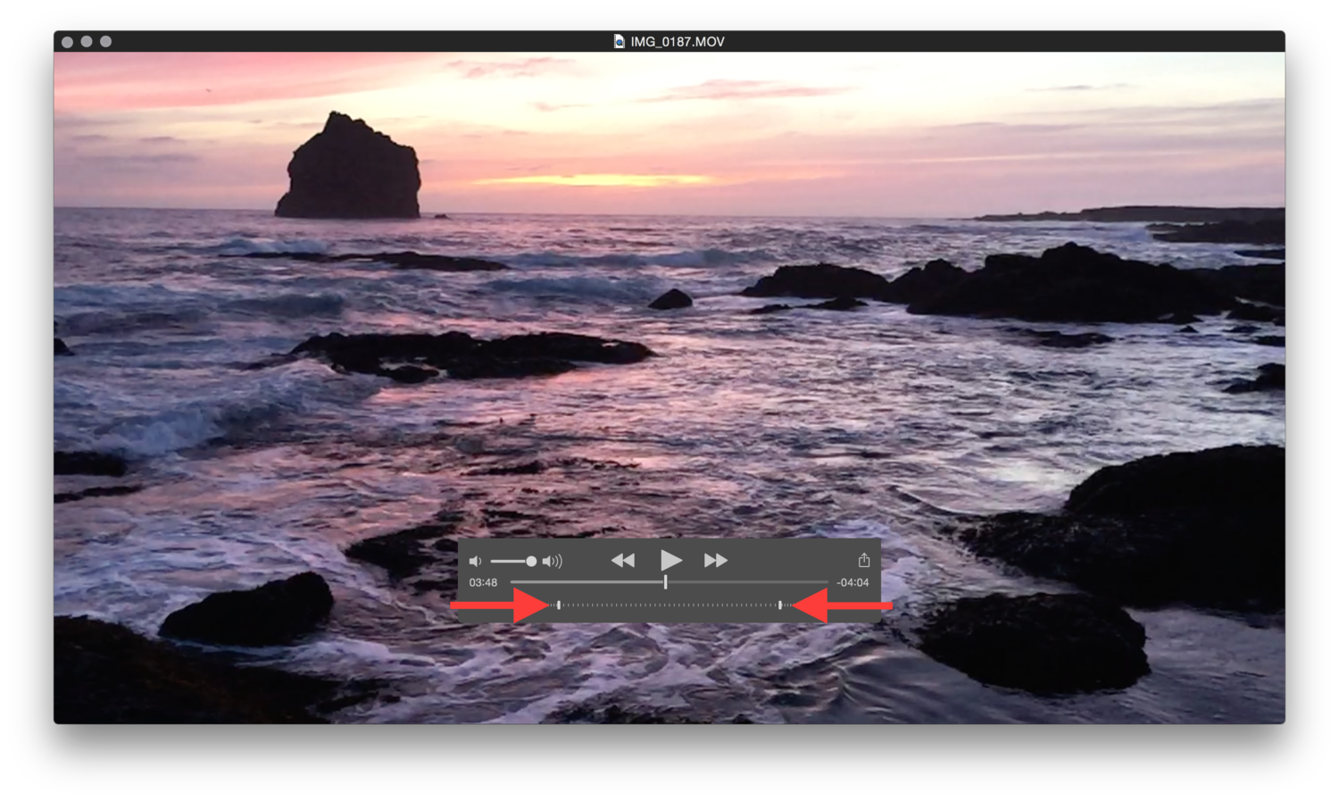The image size is (1339, 801).
Task: Click the document proxy icon in the title bar
Action: pyautogui.click(x=619, y=41)
